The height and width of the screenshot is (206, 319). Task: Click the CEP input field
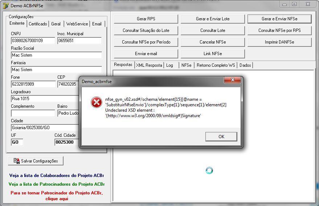(68, 84)
